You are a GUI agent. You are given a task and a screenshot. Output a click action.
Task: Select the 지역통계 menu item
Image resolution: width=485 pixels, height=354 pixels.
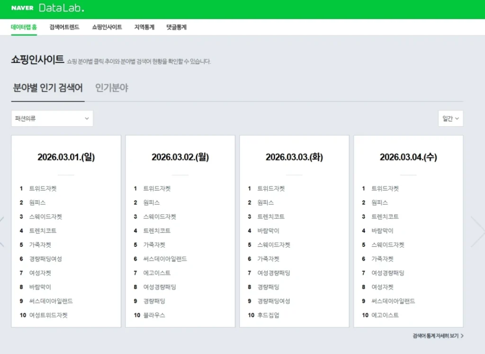(144, 28)
